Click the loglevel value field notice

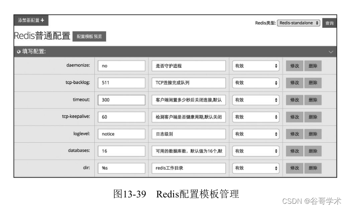tap(121, 134)
